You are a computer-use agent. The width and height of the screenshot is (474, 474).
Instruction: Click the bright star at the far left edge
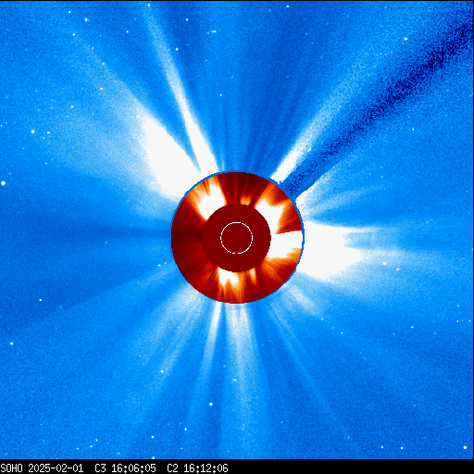(3, 183)
